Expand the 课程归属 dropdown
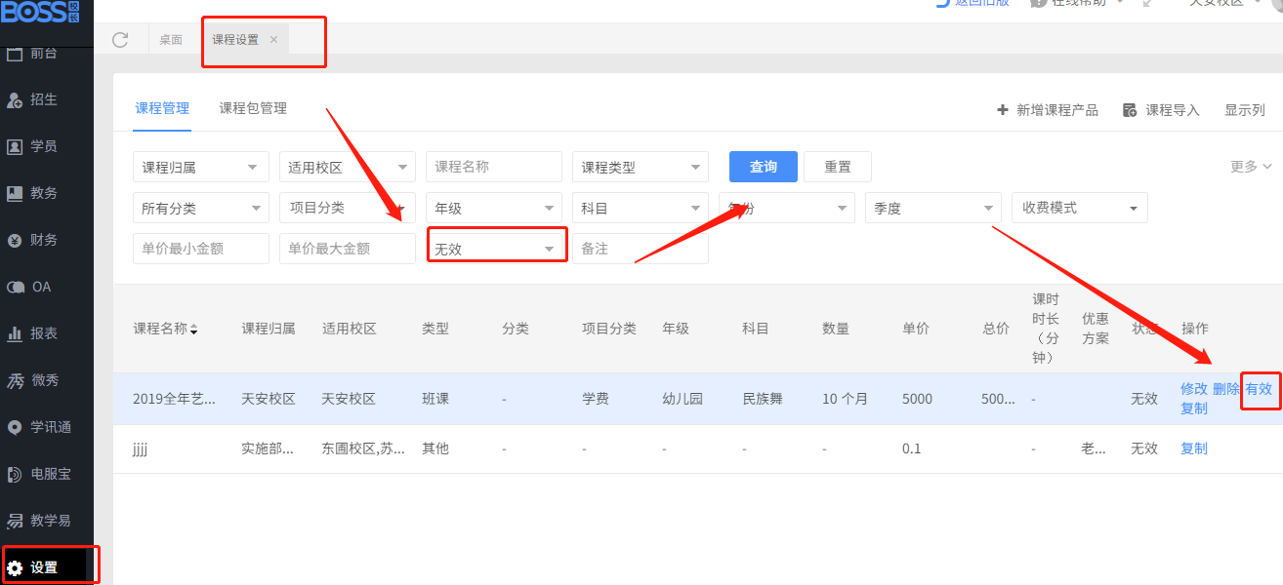The image size is (1283, 585). click(x=200, y=167)
